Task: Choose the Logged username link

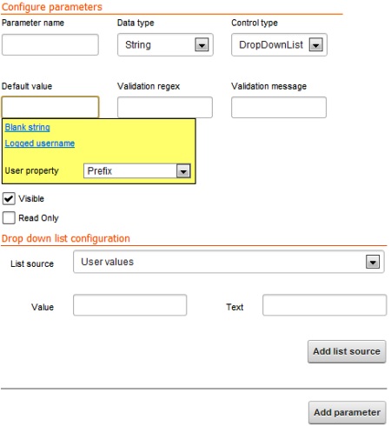Action: 40,143
